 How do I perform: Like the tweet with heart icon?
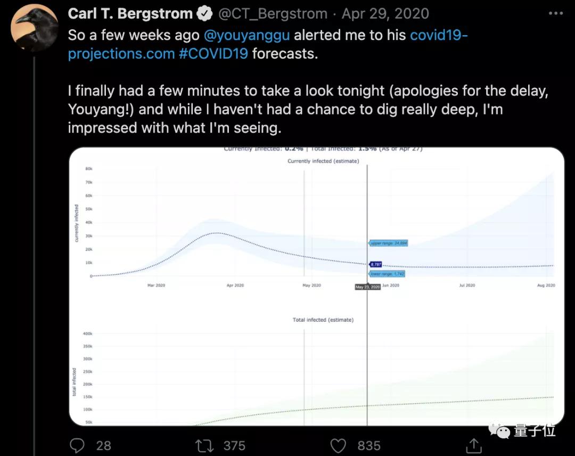click(x=339, y=445)
